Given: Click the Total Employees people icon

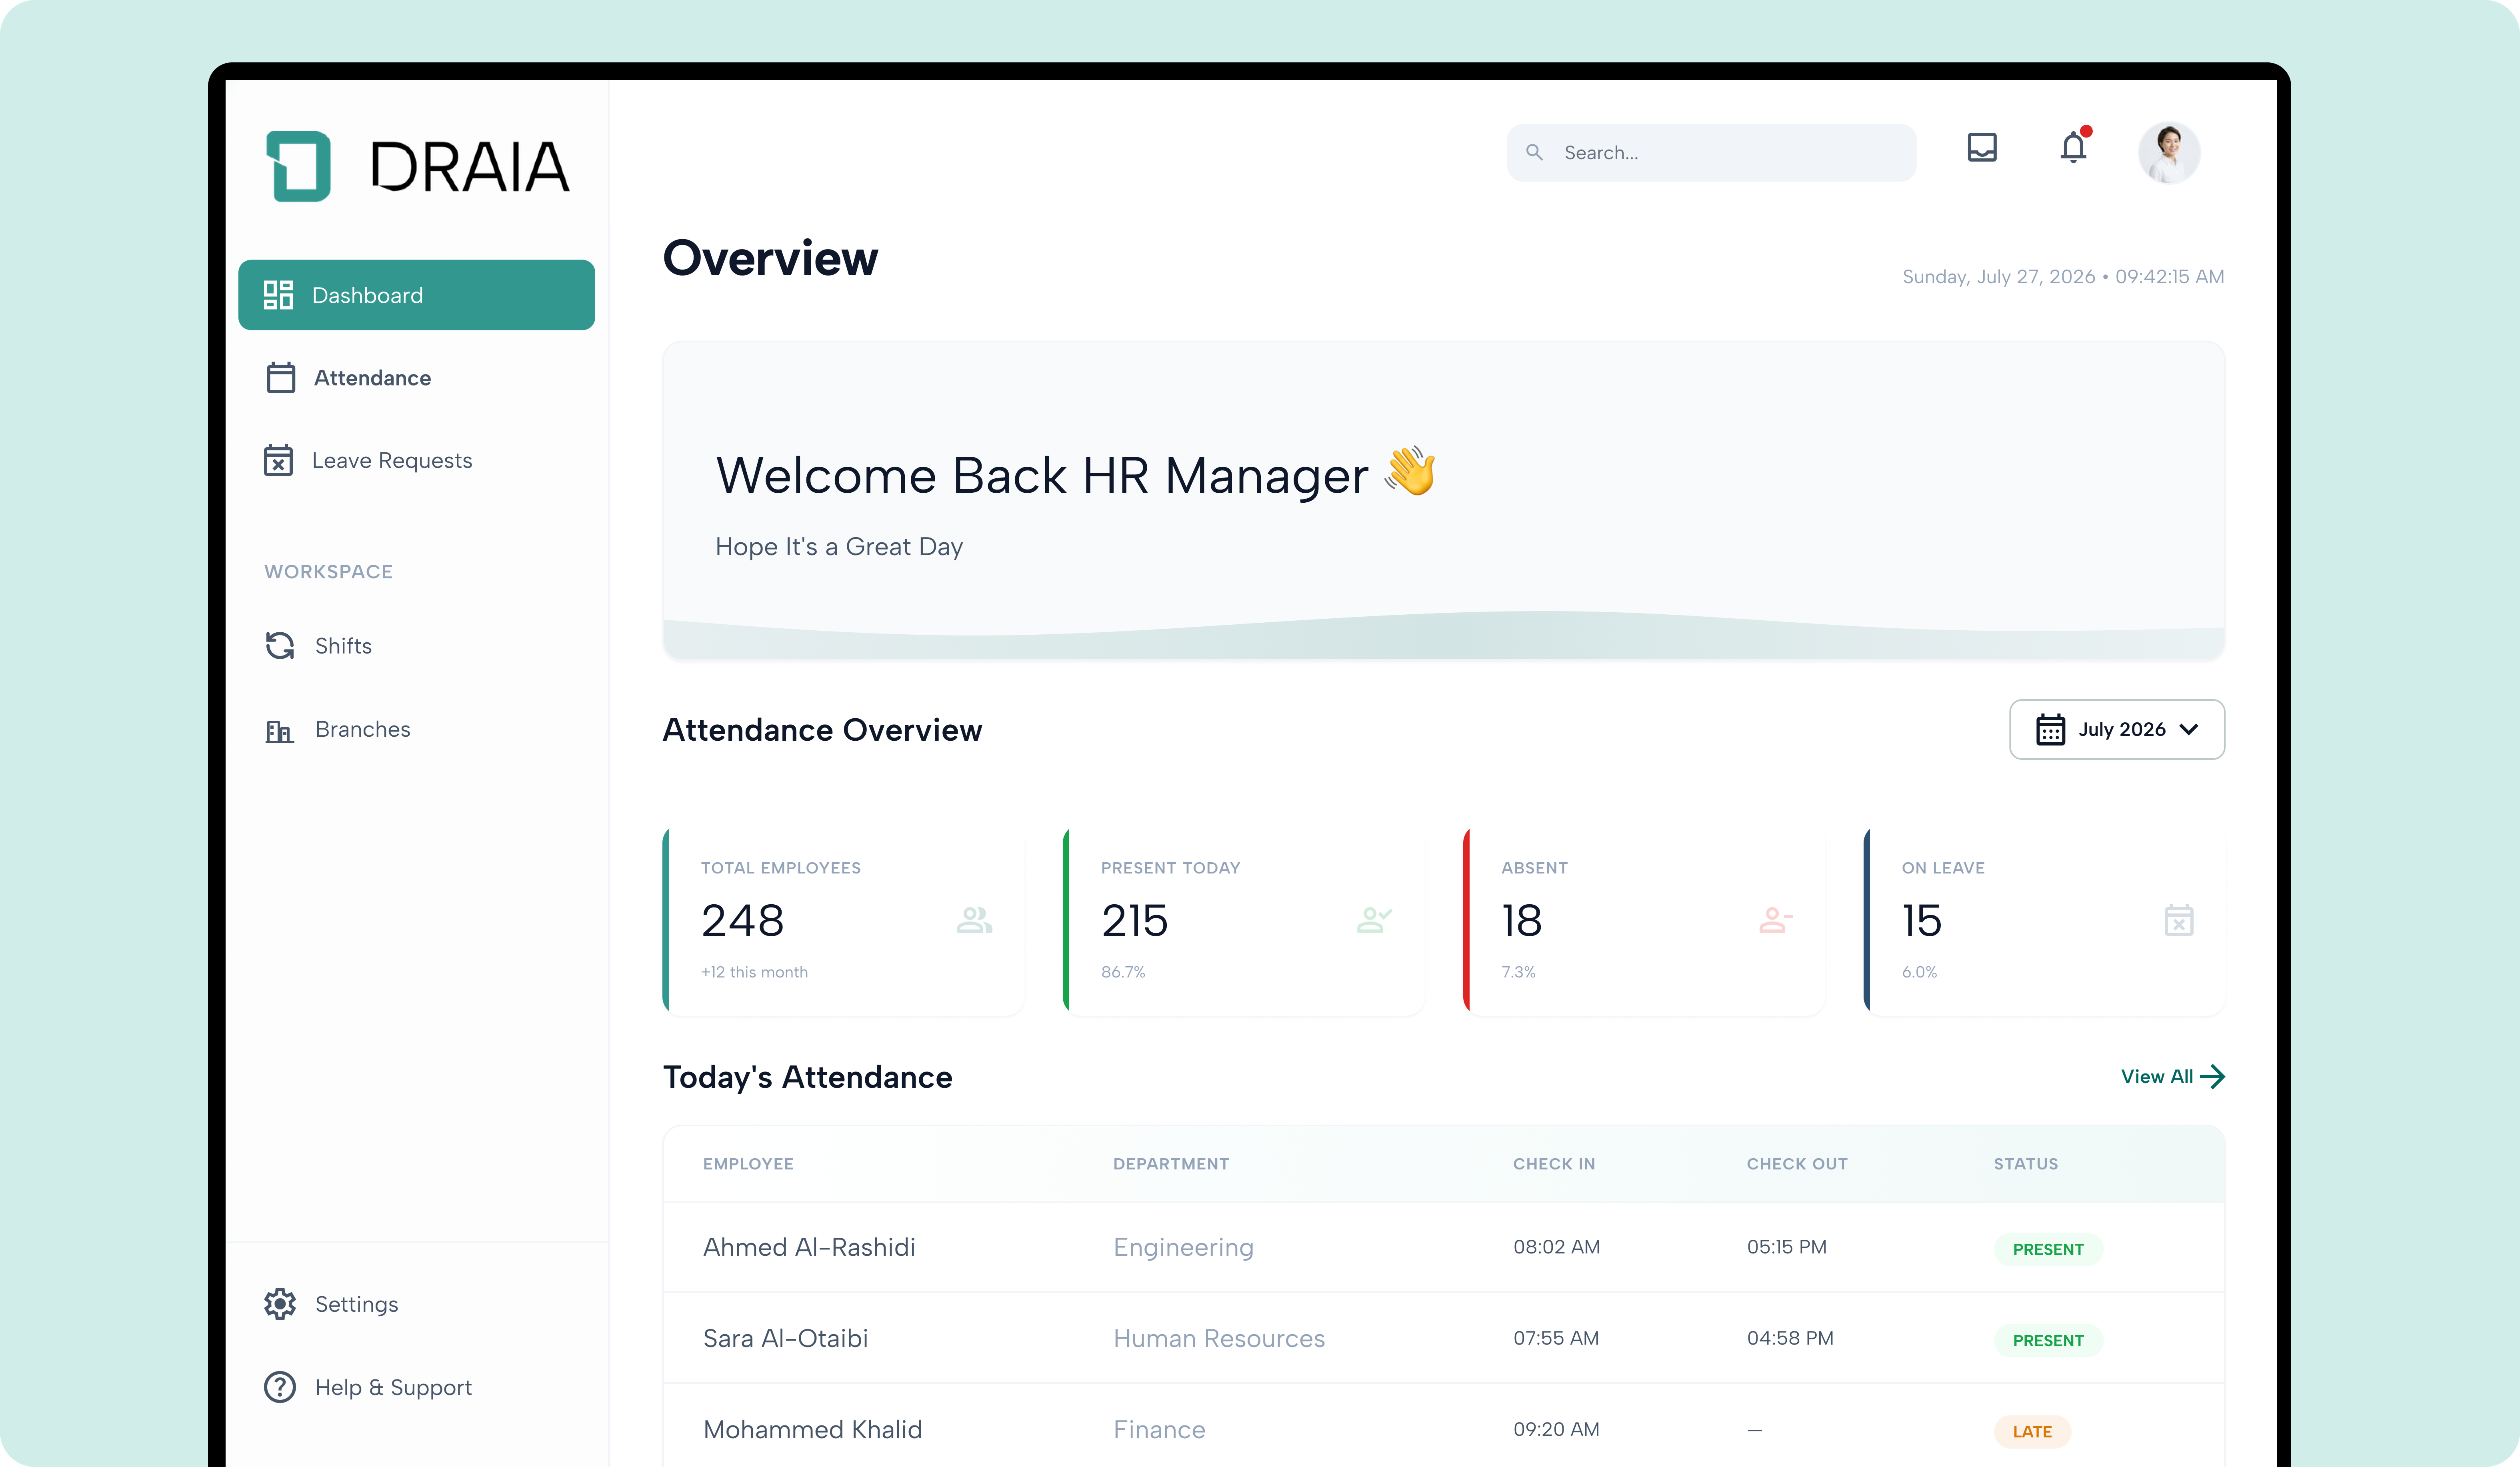Looking at the screenshot, I should tap(975, 920).
